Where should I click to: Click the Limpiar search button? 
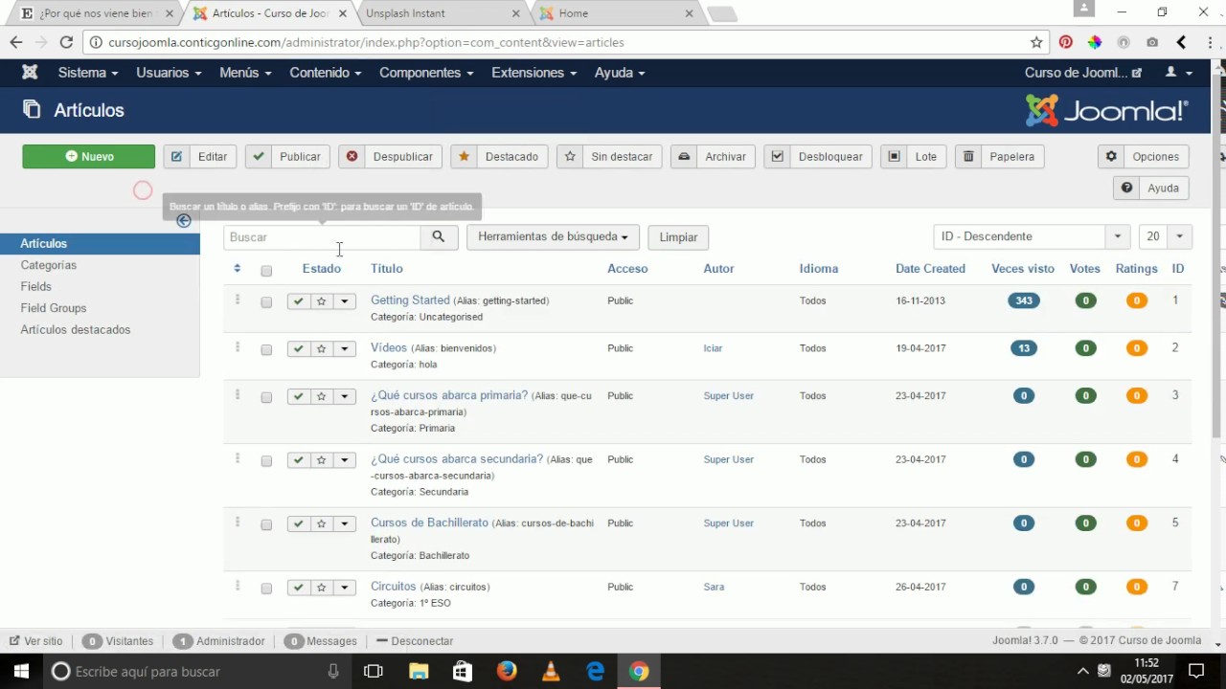[678, 237]
